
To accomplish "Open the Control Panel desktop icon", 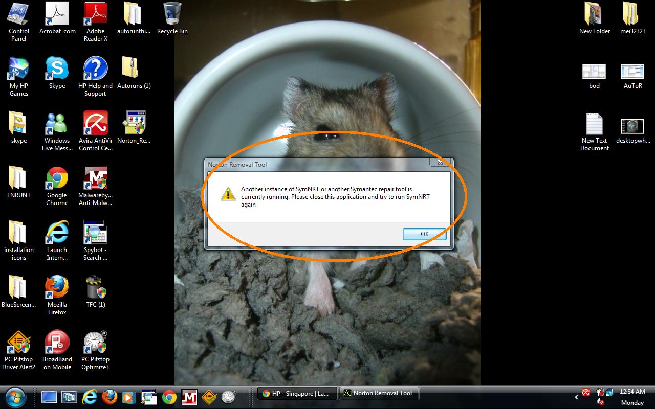I will tap(18, 21).
